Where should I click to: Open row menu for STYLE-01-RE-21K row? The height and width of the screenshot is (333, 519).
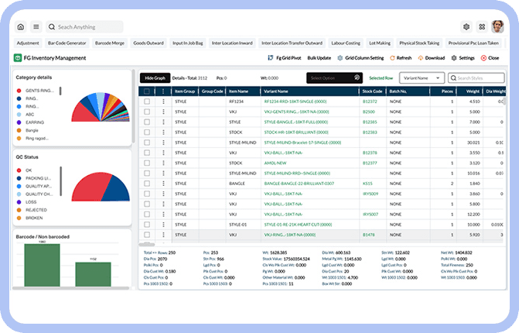pyautogui.click(x=163, y=225)
